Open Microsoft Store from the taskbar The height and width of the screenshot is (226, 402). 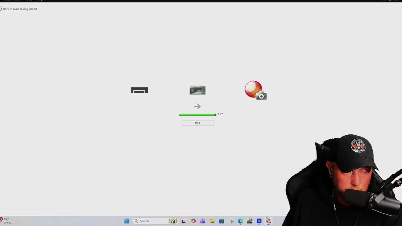221,221
